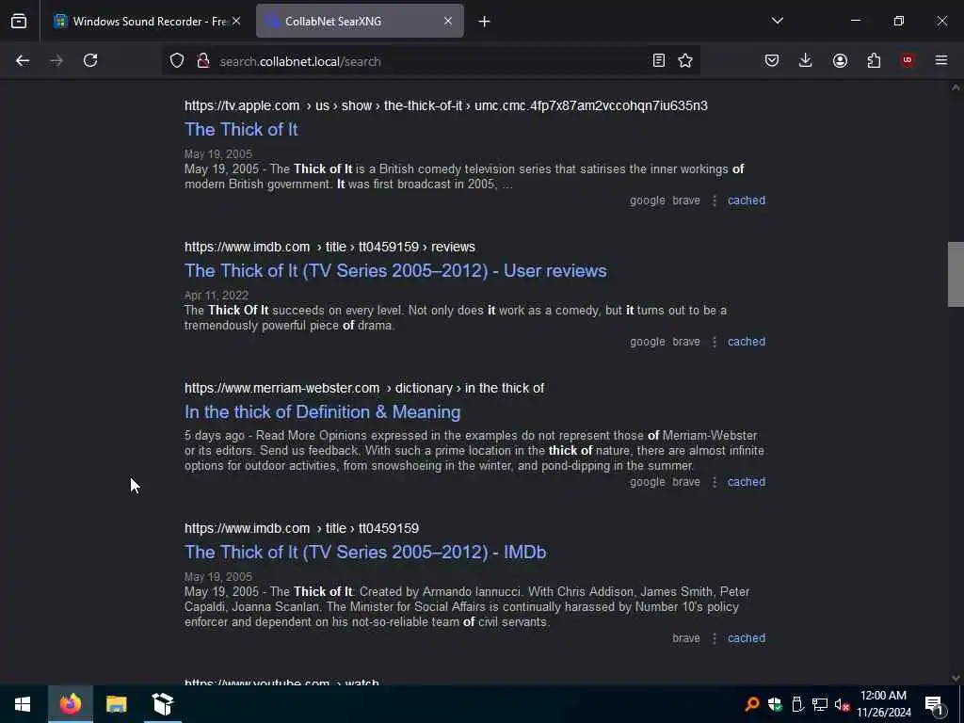This screenshot has height=723, width=964.
Task: Close the CollabNet SearXNG tab
Action: tap(447, 21)
